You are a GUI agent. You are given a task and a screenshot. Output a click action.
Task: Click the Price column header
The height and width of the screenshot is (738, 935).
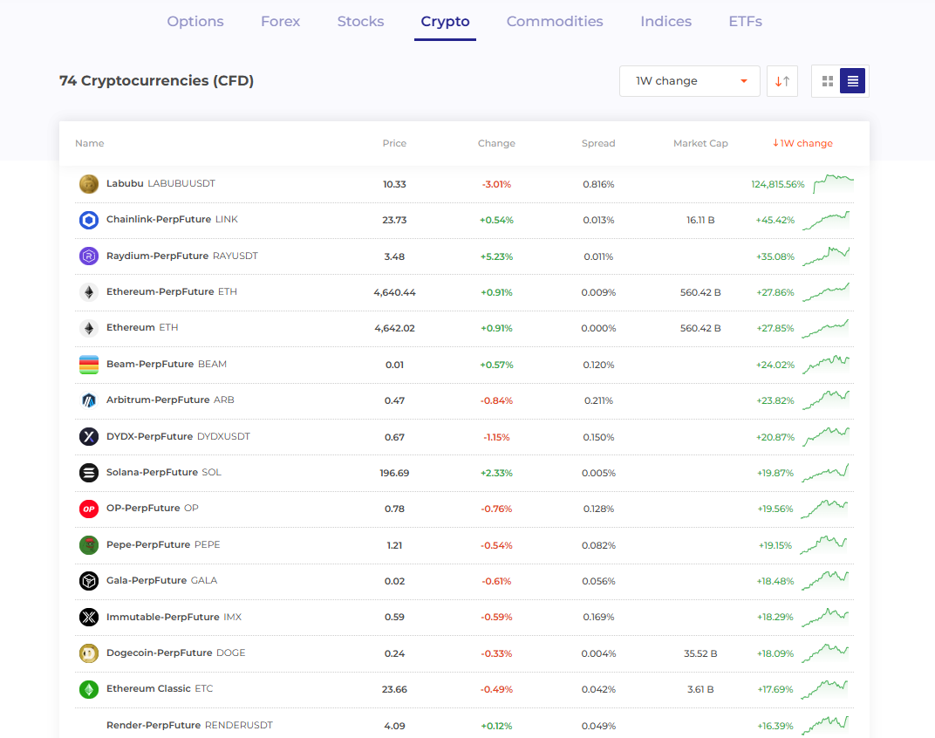394,143
